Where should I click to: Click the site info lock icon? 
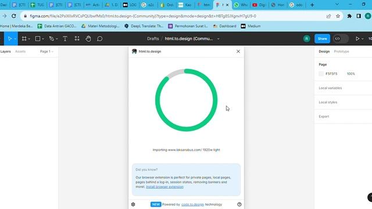[x=25, y=16]
